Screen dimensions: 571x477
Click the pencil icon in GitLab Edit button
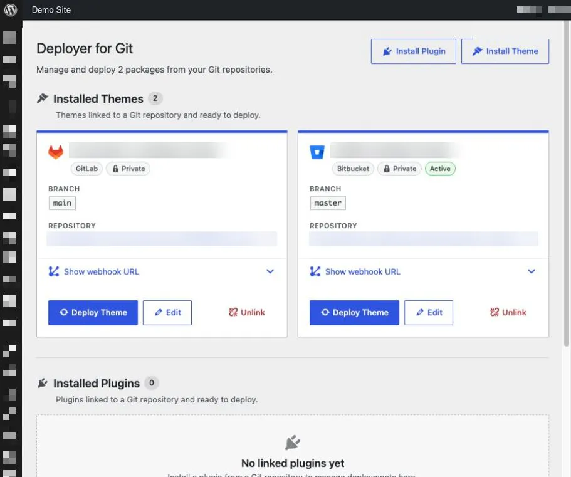pos(159,312)
